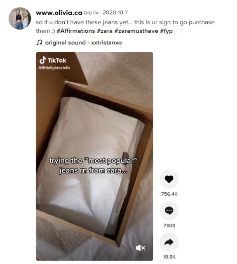Share the video using arrow icon

pyautogui.click(x=169, y=242)
